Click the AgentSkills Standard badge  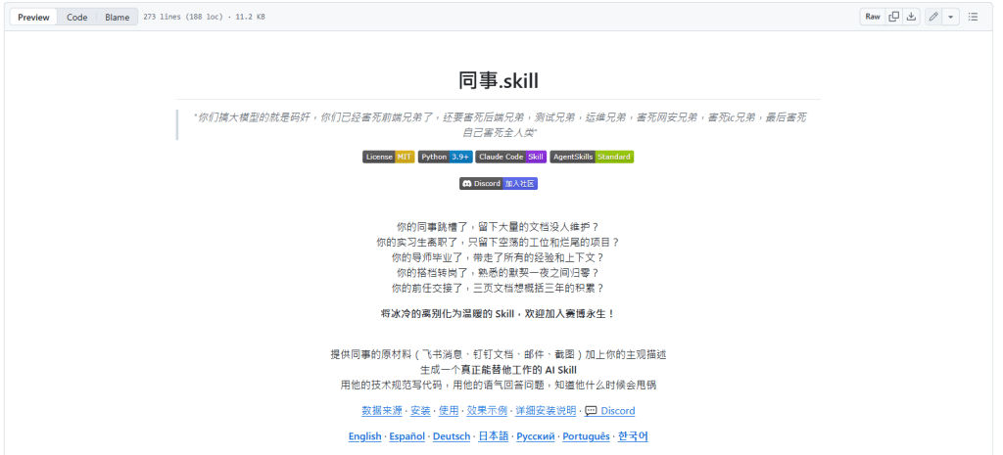pos(592,157)
